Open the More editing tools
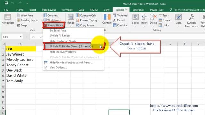Viewport: 205px width, 115px height. (x=178, y=20)
